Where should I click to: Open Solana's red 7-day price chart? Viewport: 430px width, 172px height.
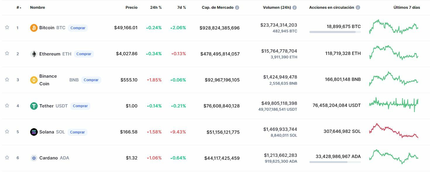[393, 131]
